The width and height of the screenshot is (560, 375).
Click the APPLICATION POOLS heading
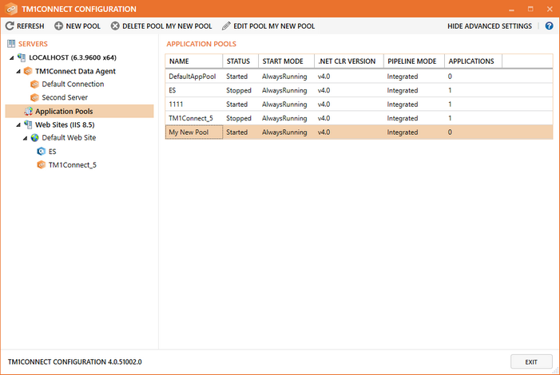[x=201, y=44]
